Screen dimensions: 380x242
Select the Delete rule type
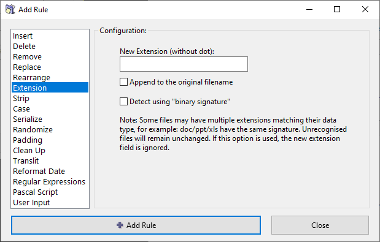[50, 46]
